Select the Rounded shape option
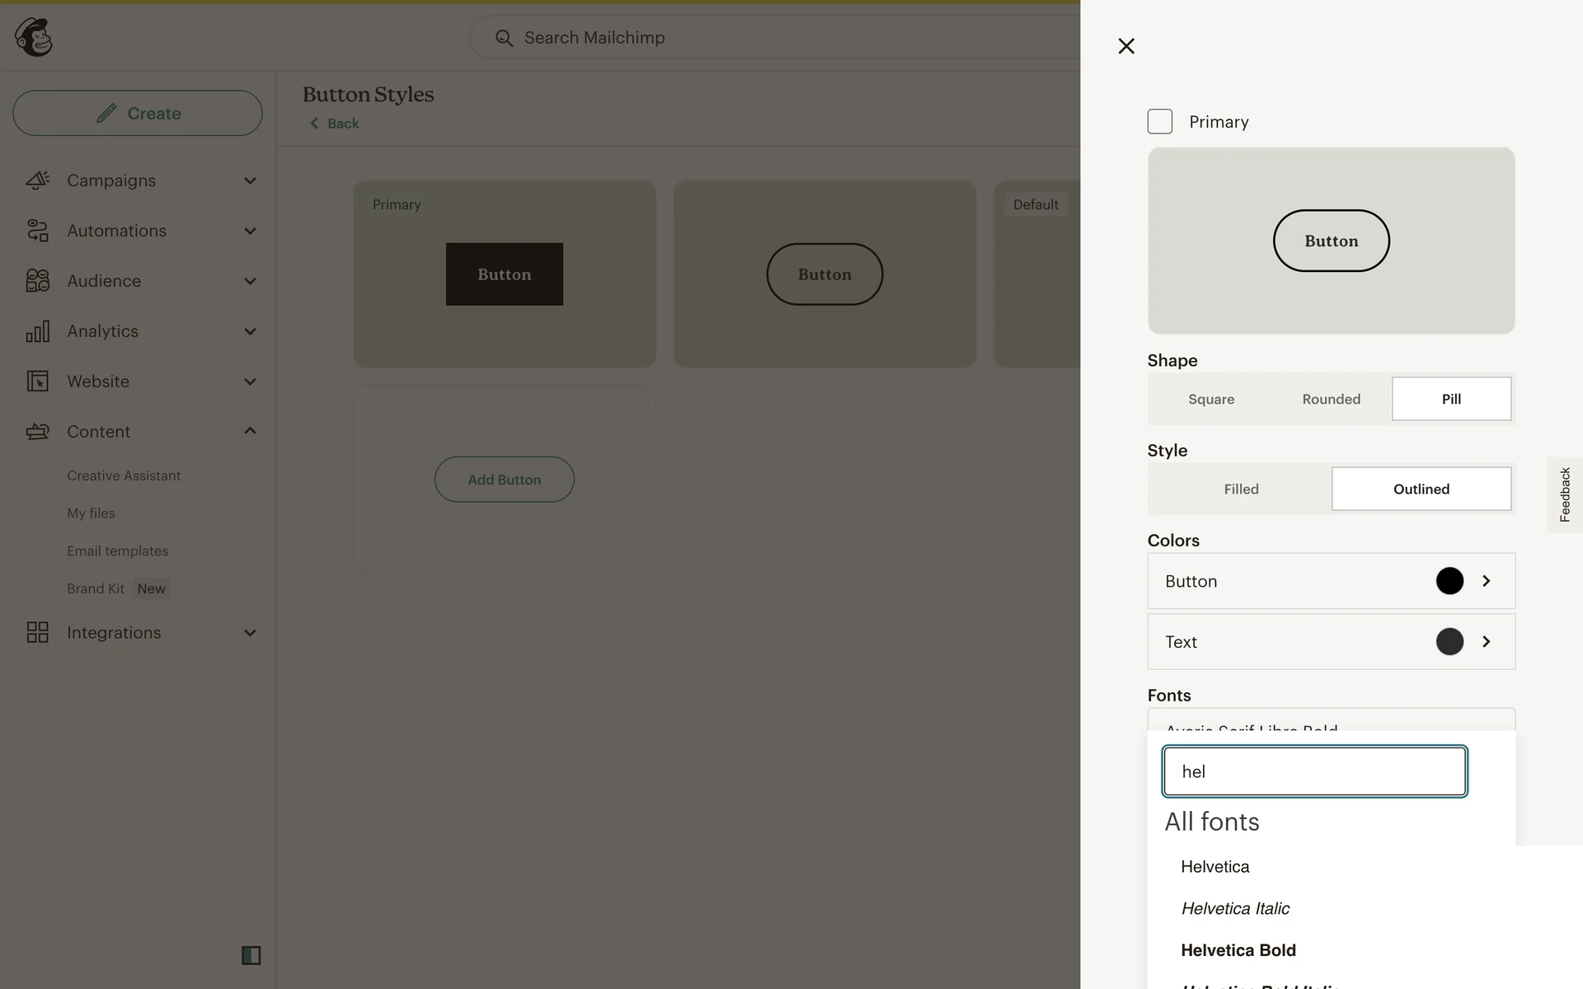Image resolution: width=1583 pixels, height=989 pixels. tap(1331, 399)
